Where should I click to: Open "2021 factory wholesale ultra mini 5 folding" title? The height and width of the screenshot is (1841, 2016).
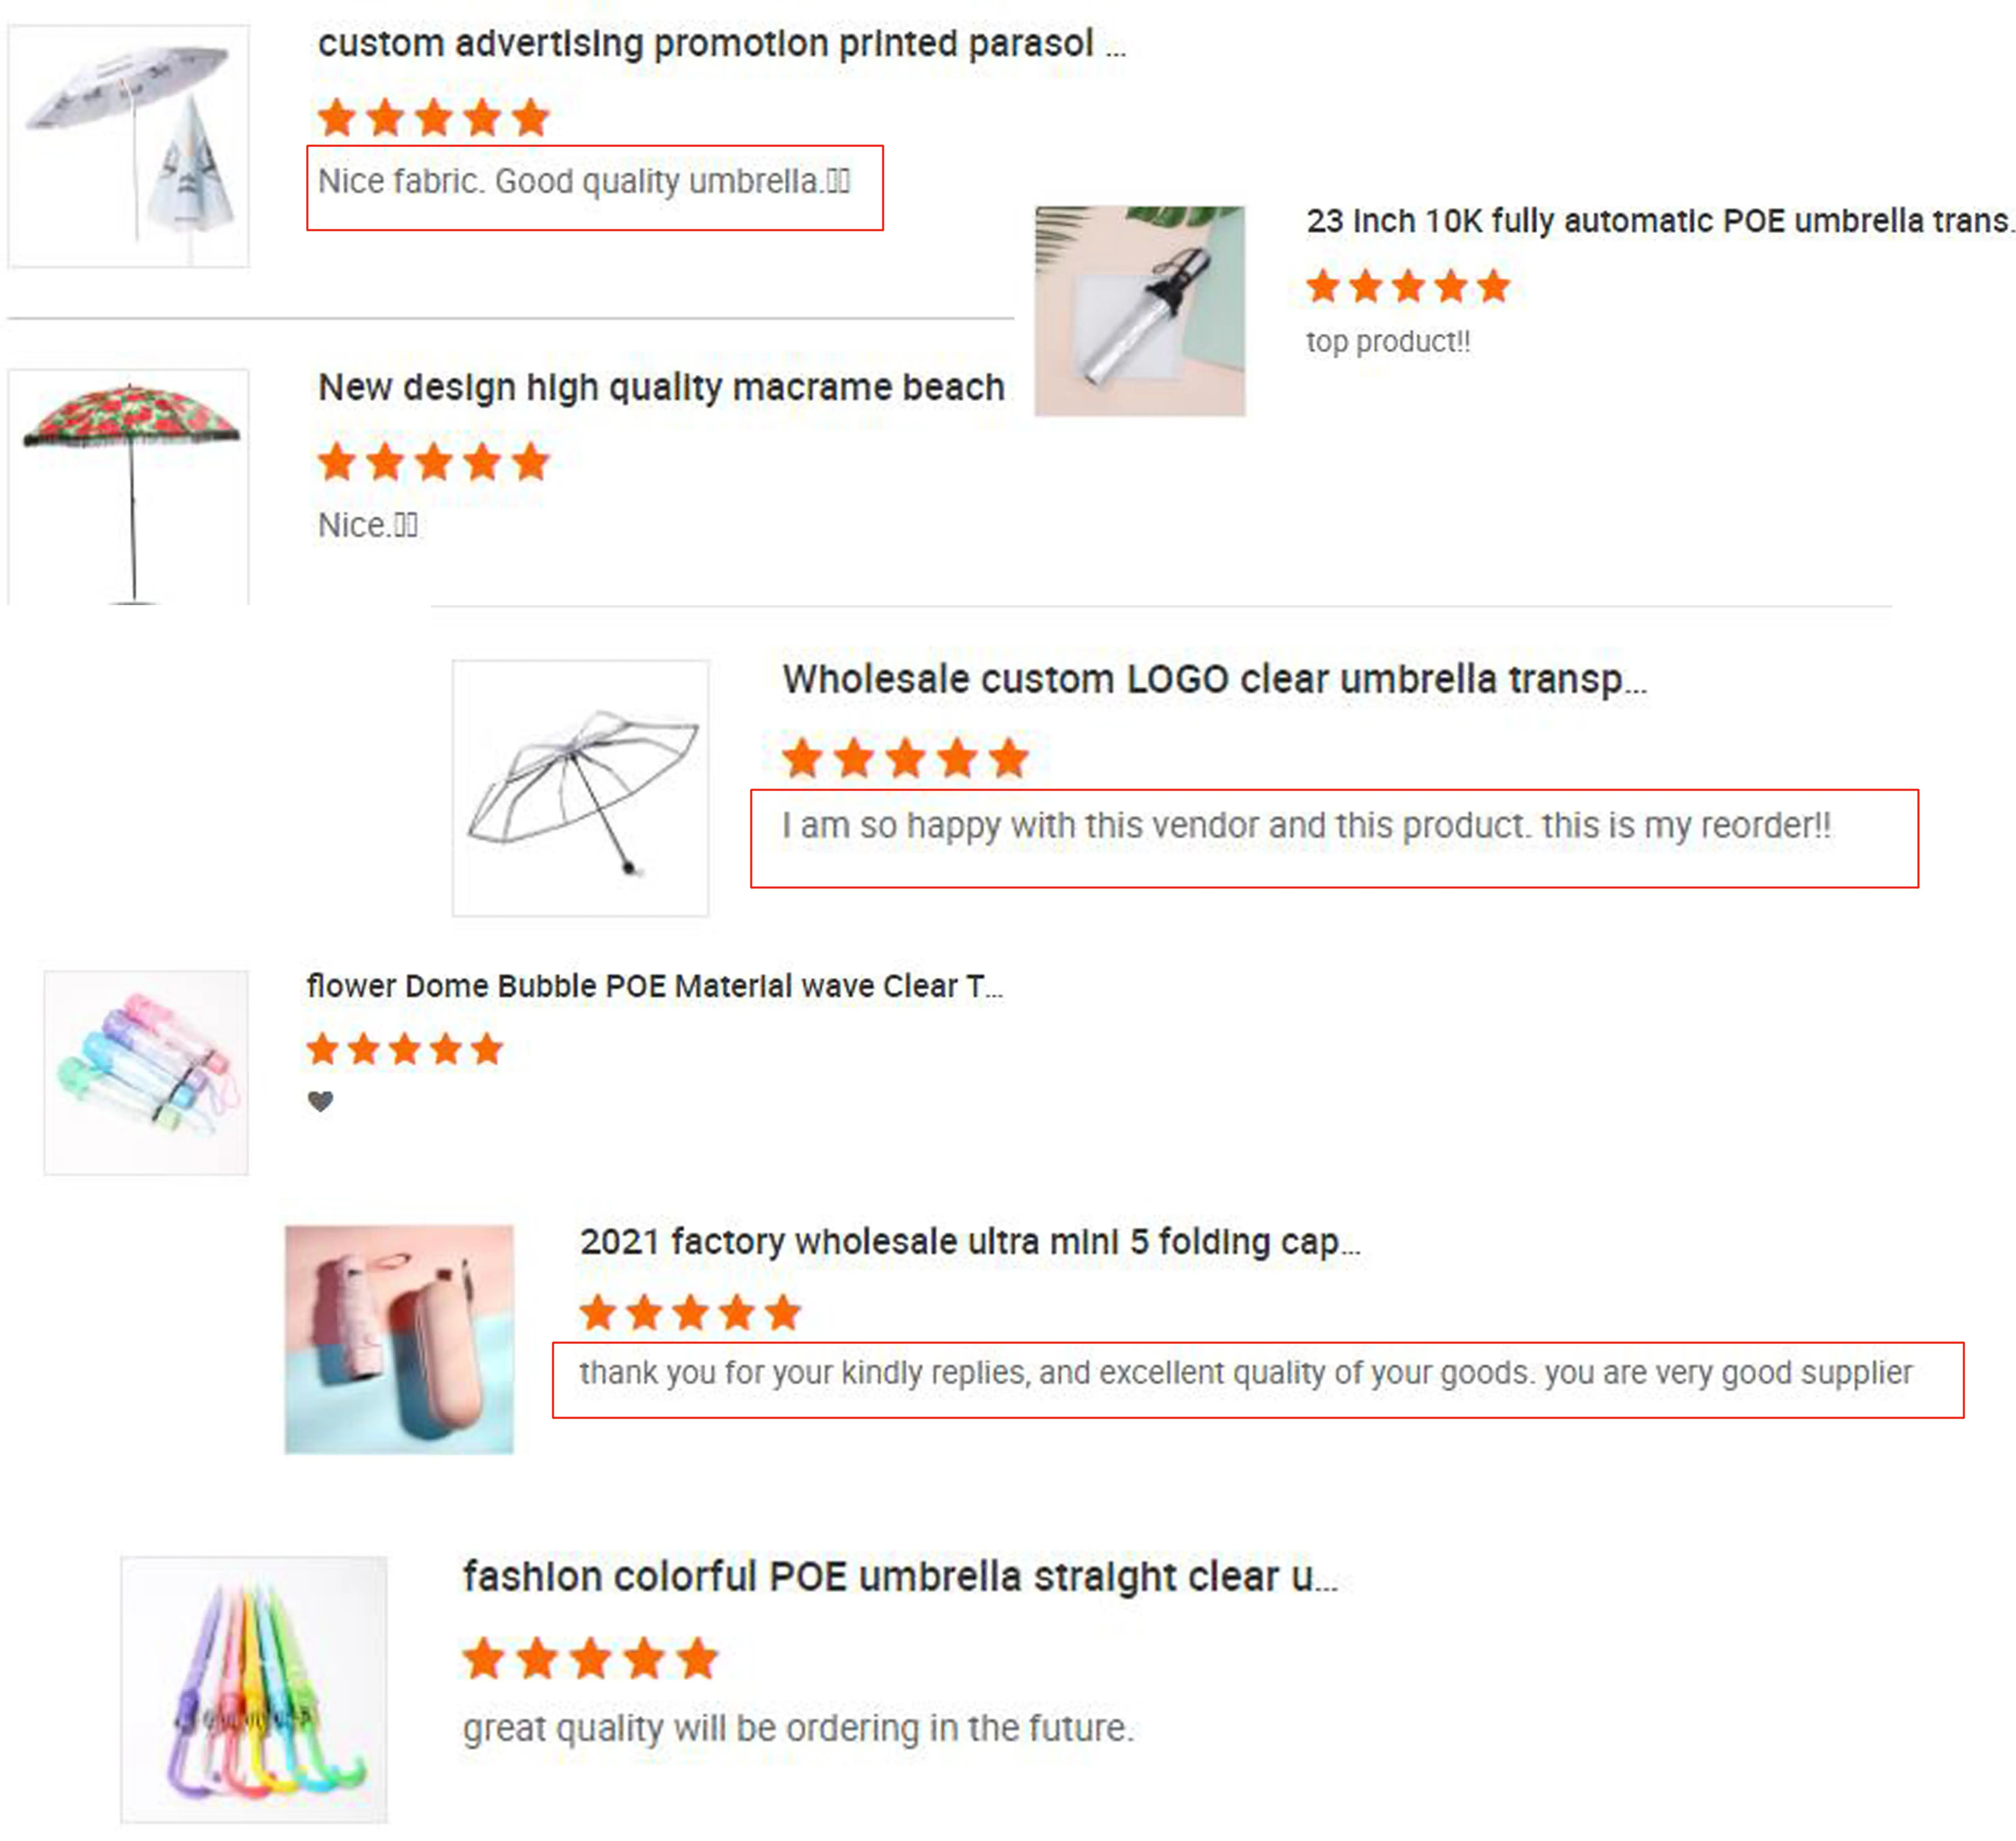pyautogui.click(x=969, y=1242)
